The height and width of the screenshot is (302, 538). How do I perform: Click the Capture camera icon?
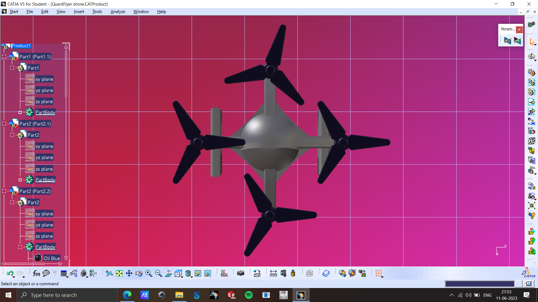point(241,273)
